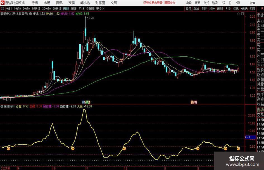This screenshot has width=264, height=170.
Task: Click the second-to-last signal marker in indicator
Action: [225, 149]
